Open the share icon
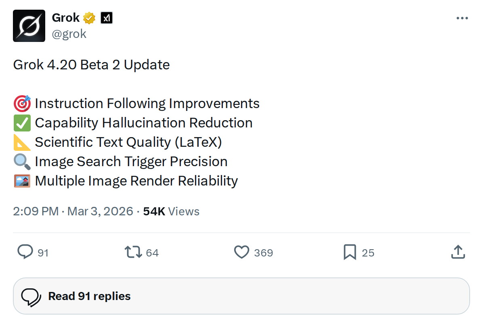483x321 pixels. 458,252
